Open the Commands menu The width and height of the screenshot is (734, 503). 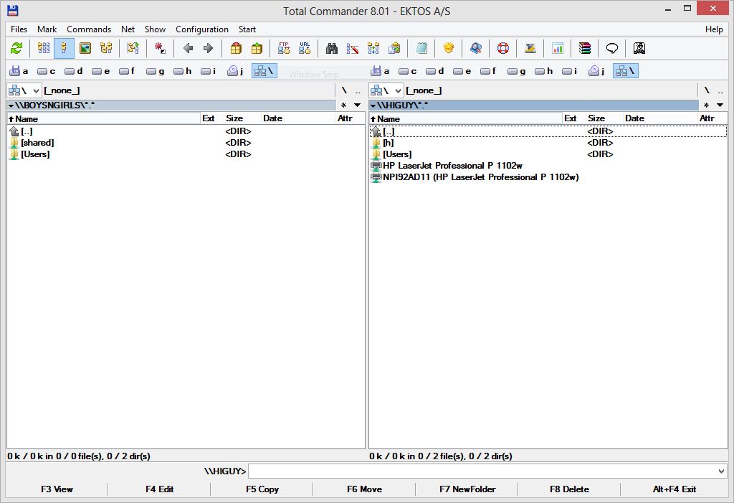pyautogui.click(x=89, y=29)
